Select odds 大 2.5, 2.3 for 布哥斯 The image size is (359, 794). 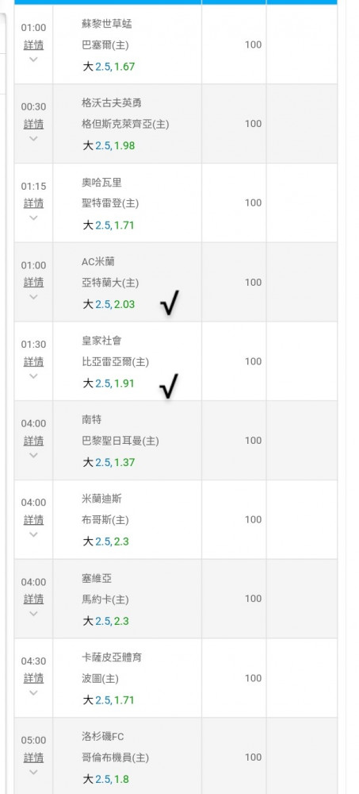tap(105, 542)
